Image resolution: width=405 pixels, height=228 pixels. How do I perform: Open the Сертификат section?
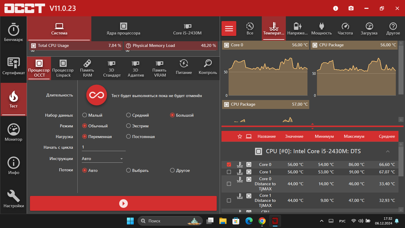[13, 66]
